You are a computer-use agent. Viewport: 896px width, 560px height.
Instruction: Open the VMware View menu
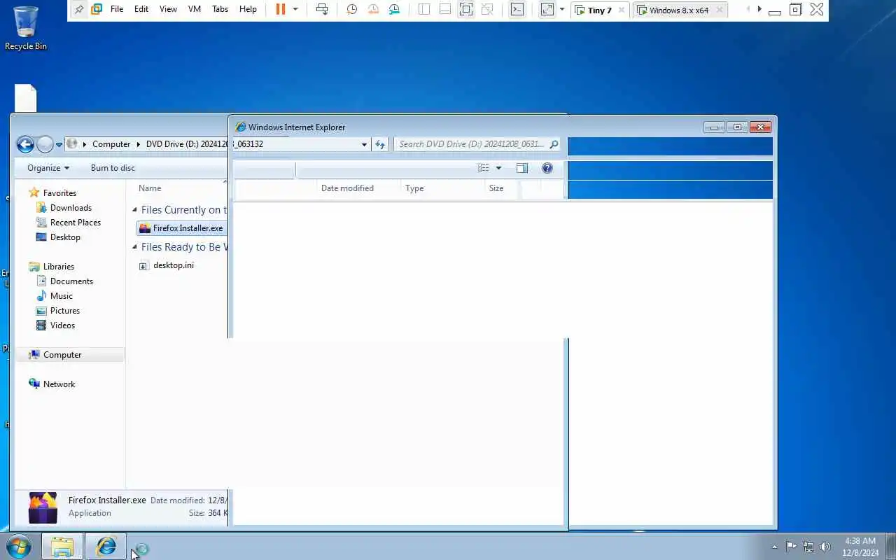pyautogui.click(x=168, y=9)
